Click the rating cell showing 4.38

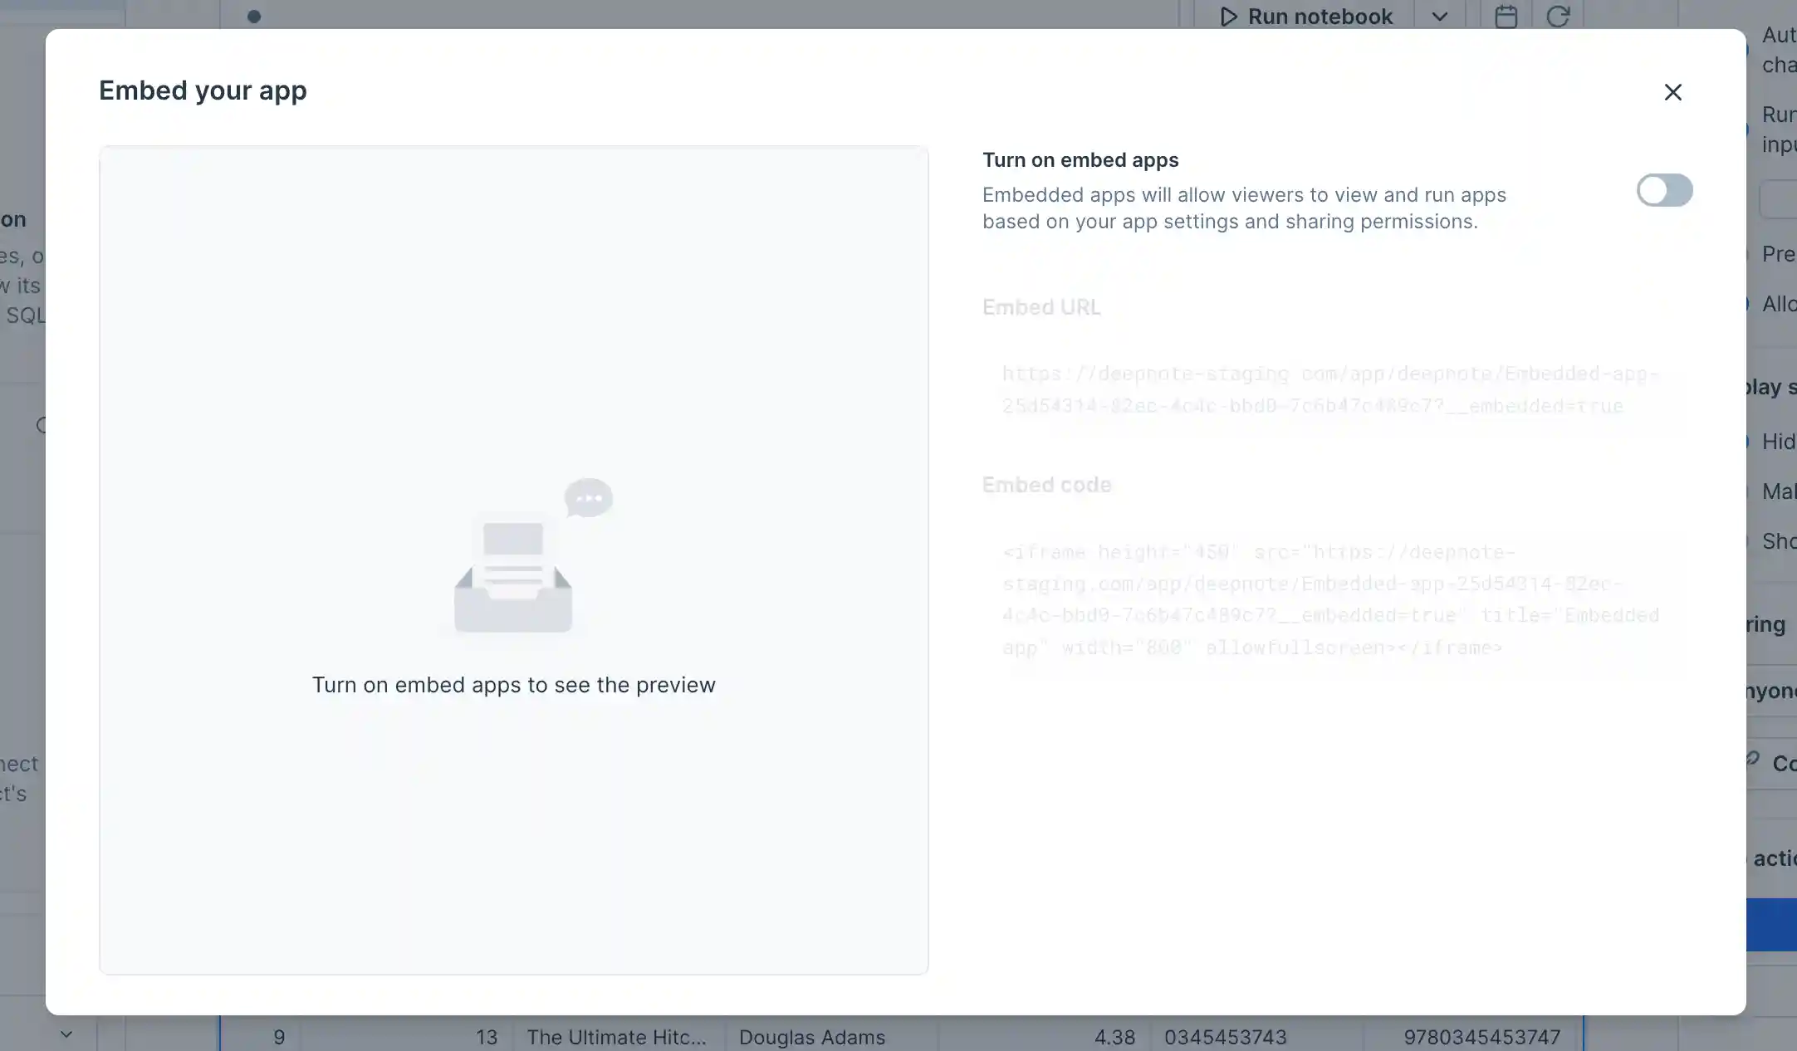[1115, 1037]
